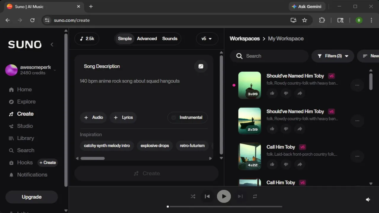The width and height of the screenshot is (379, 213).
Task: Switch to the Sounds tab
Action: click(x=170, y=38)
